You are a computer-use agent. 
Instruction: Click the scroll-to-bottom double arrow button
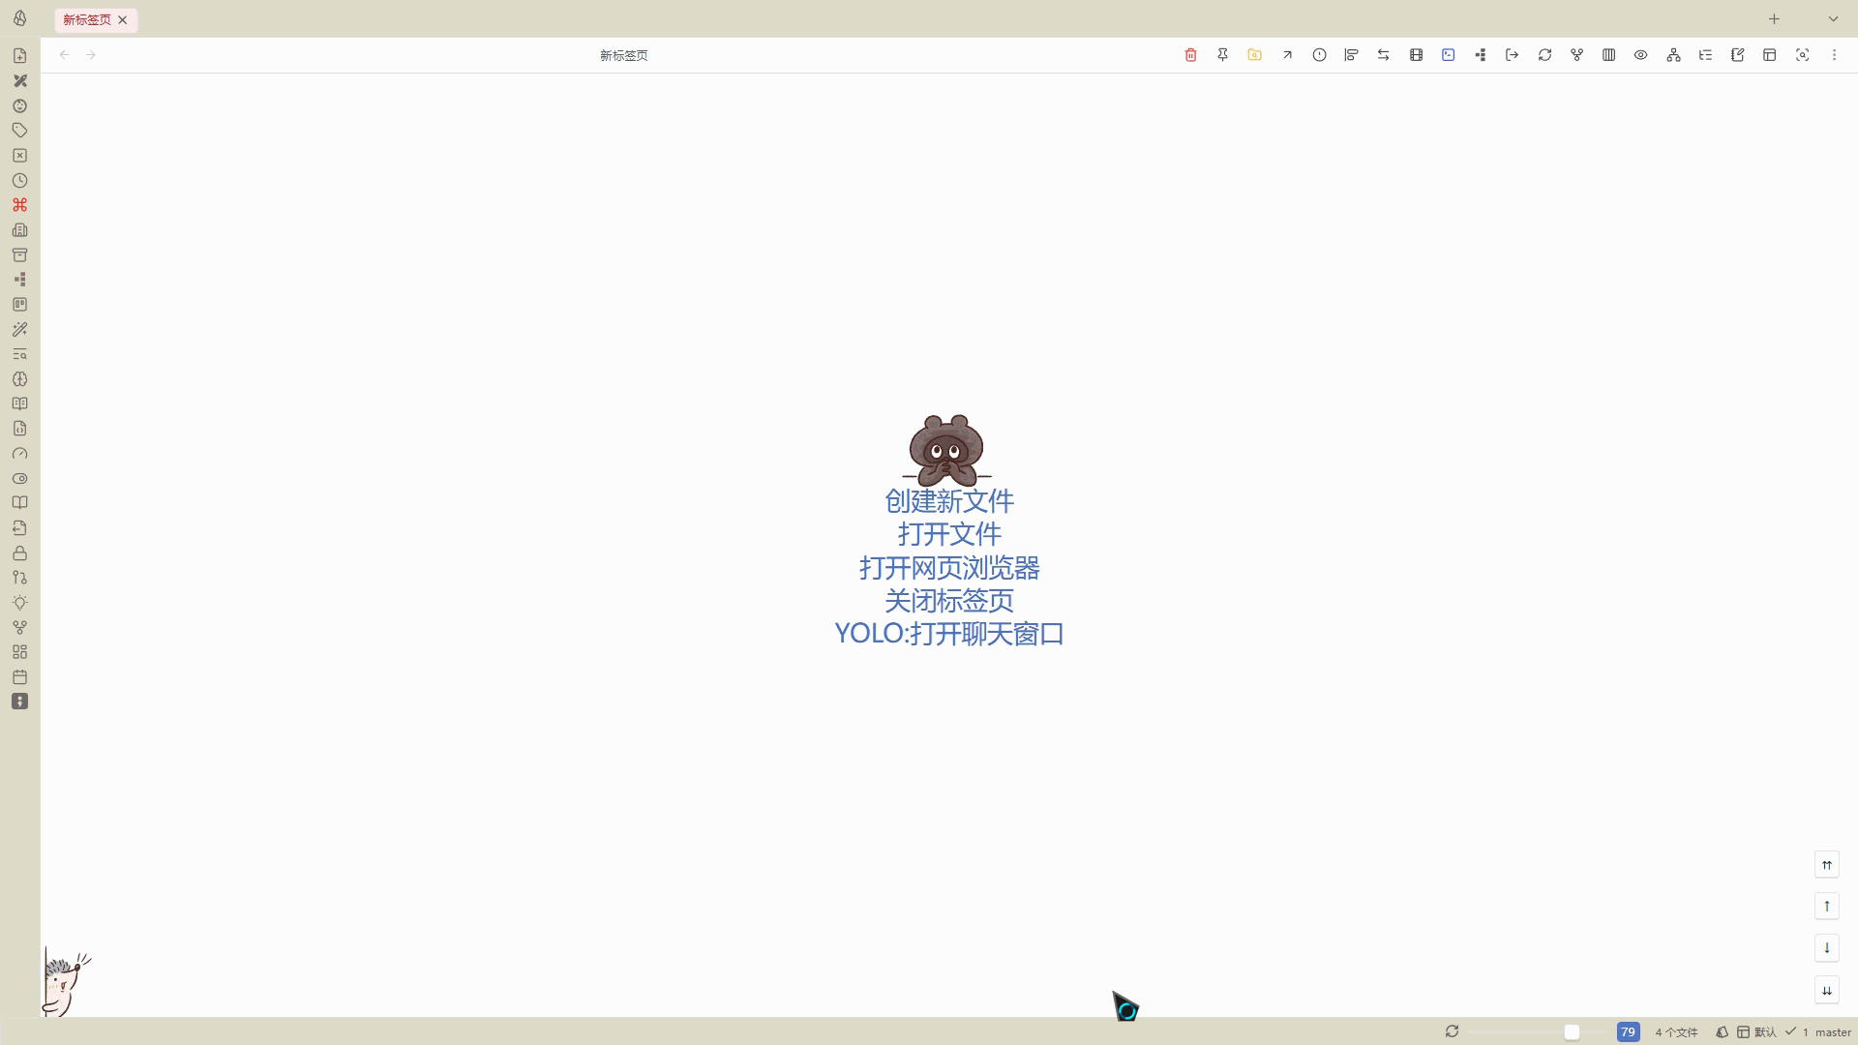pos(1827,990)
